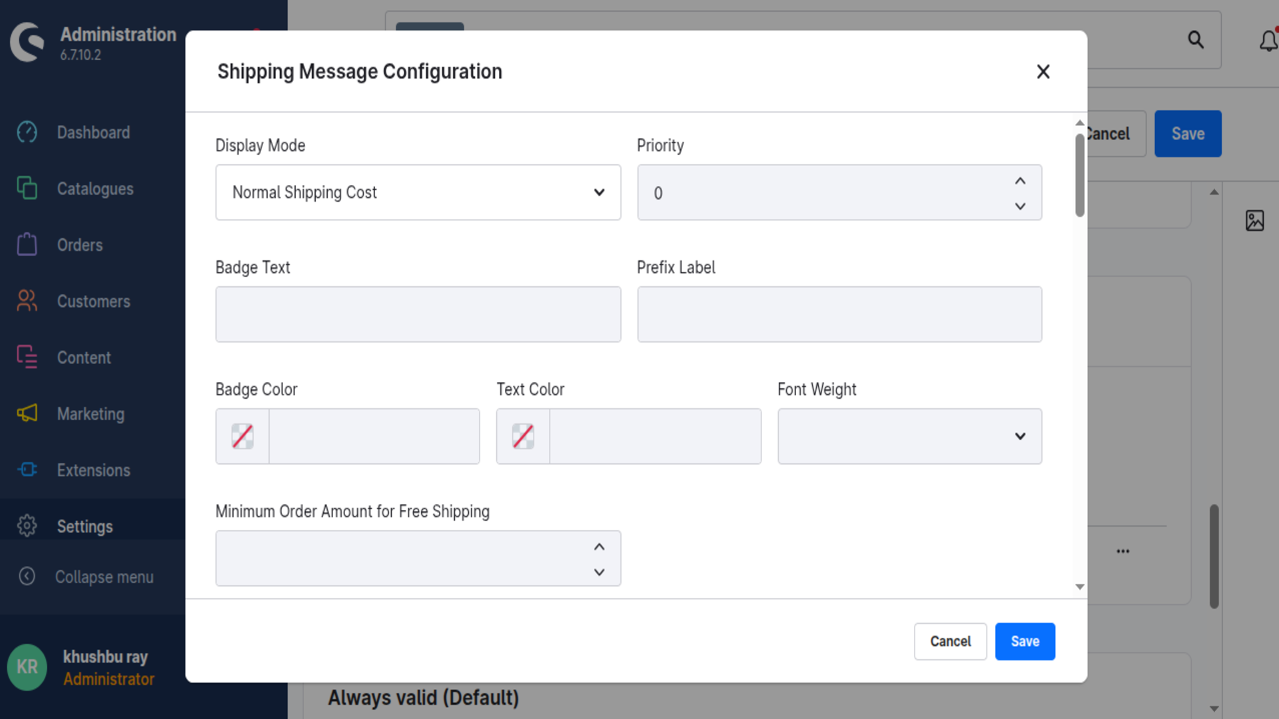Open the Text Color swatch picker
1279x719 pixels.
523,436
